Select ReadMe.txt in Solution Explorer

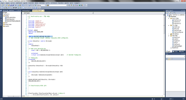pos(175,48)
